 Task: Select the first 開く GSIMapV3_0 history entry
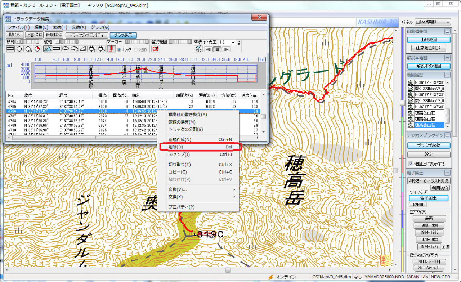(x=426, y=88)
